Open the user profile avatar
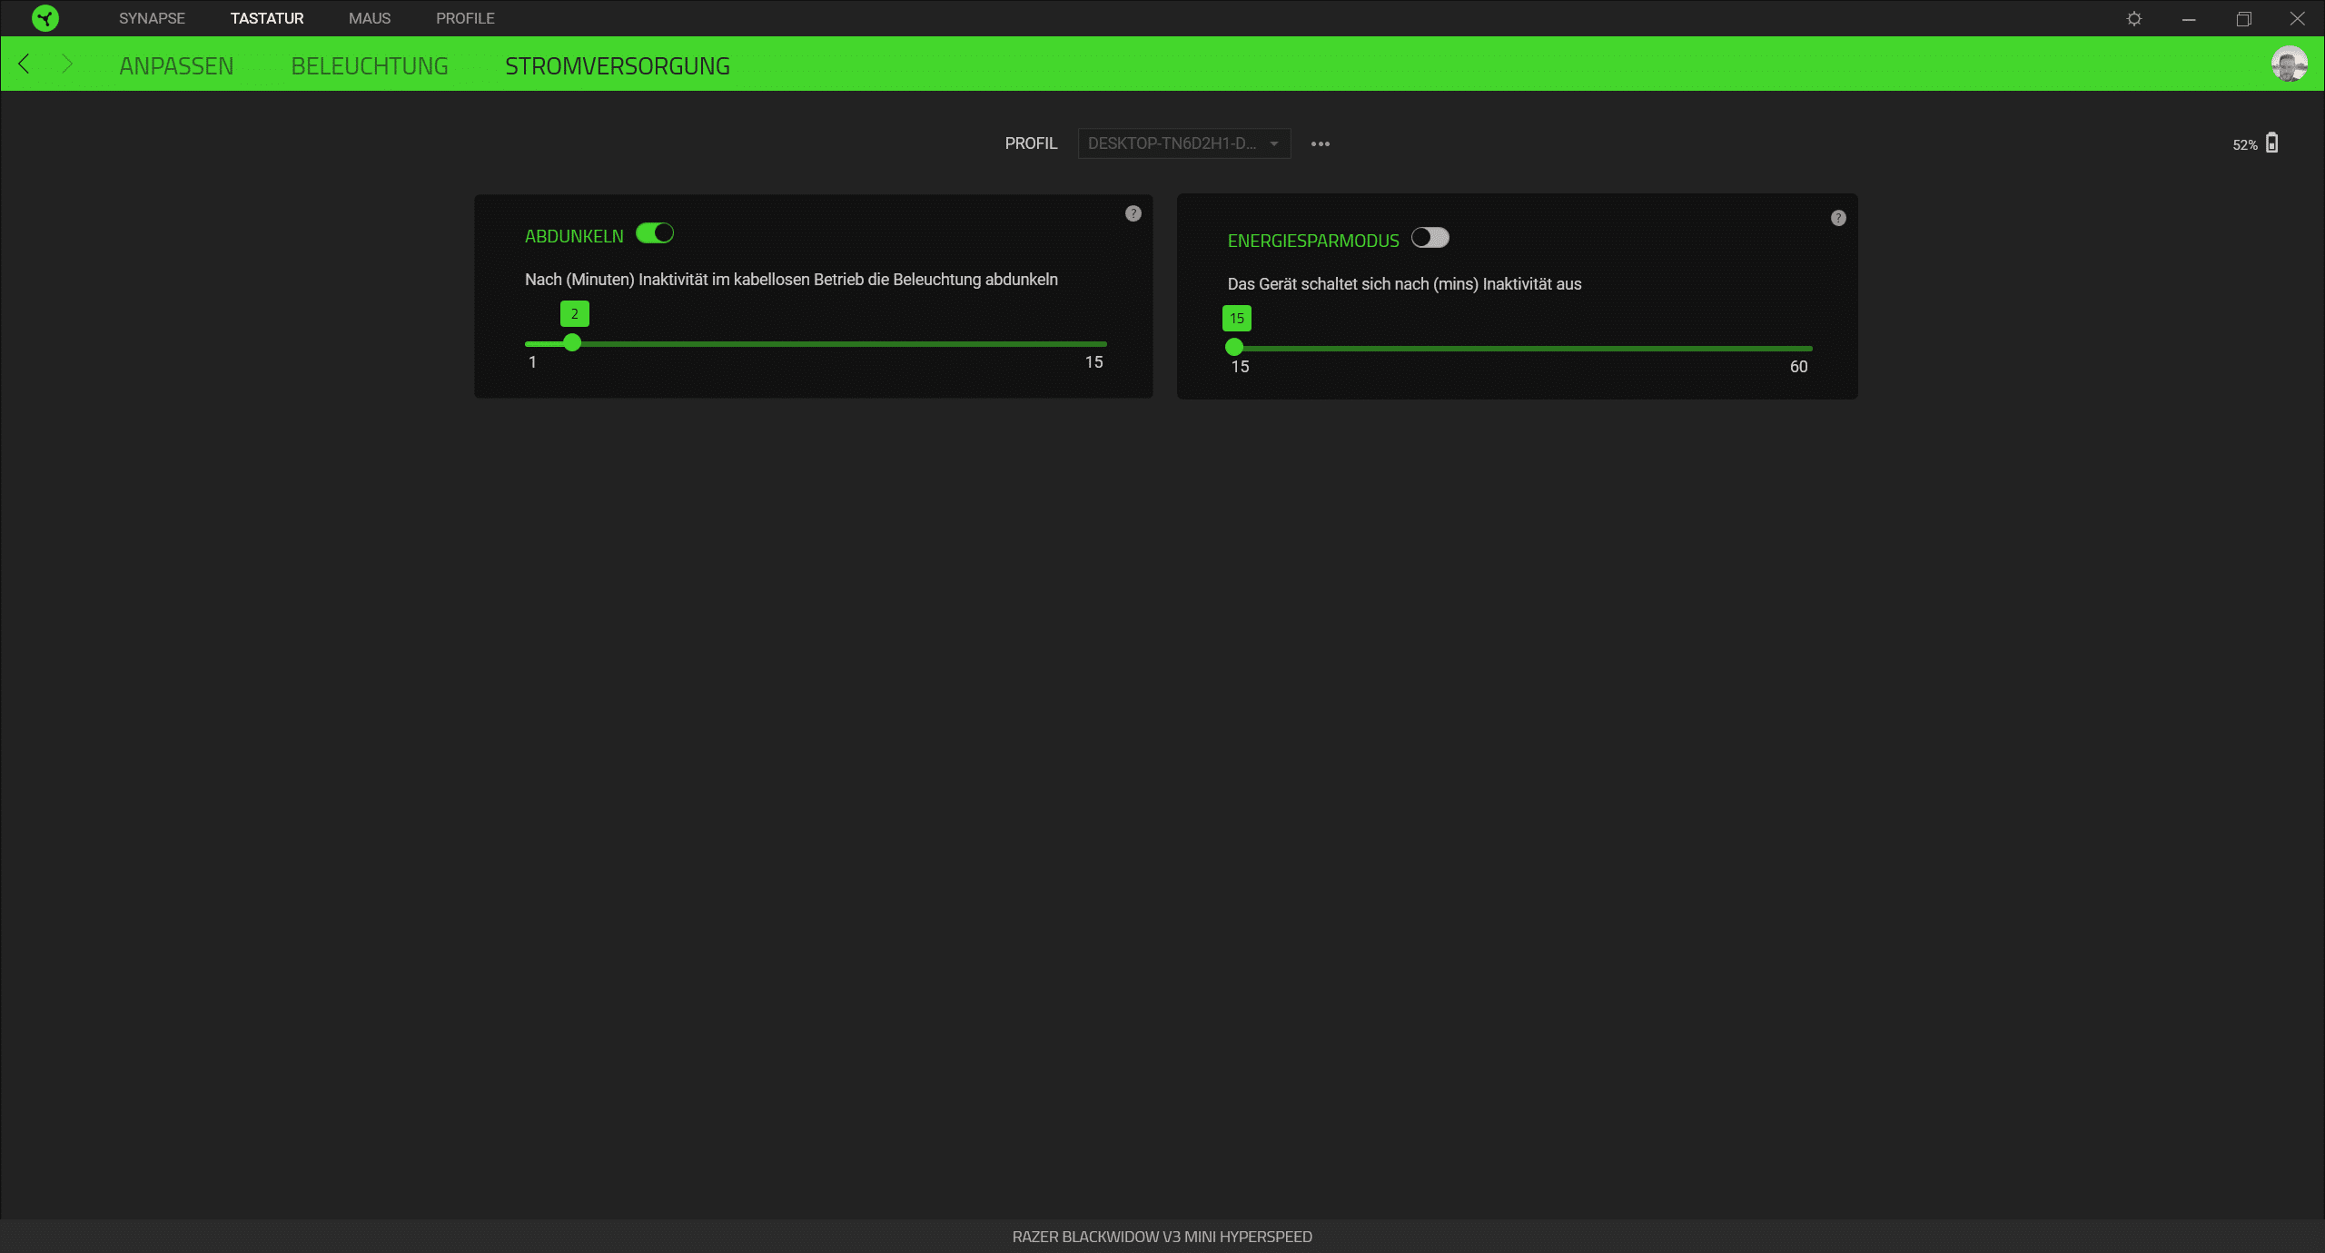This screenshot has height=1253, width=2325. coord(2289,64)
